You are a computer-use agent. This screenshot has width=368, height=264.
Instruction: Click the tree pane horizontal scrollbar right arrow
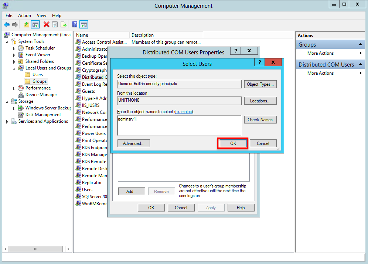[x=68, y=249]
